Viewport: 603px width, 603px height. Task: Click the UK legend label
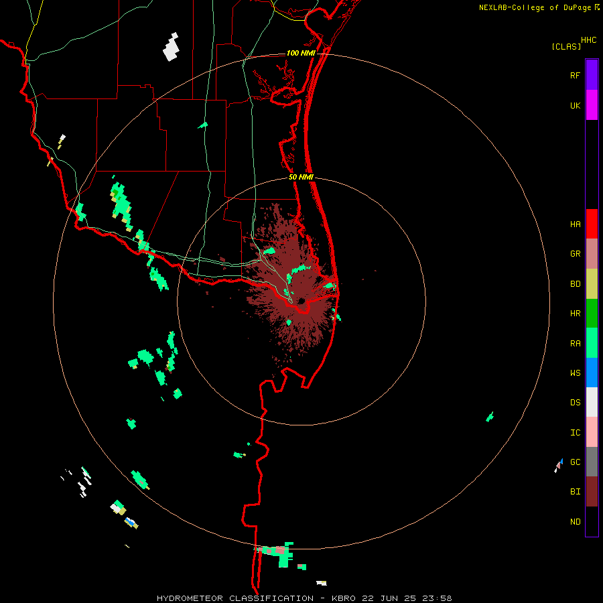pos(575,106)
